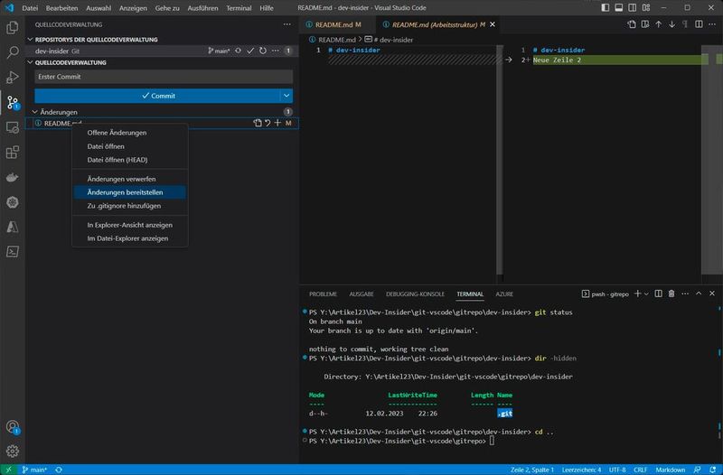This screenshot has height=475, width=723.
Task: Open the customize layout button in title bar
Action: (x=646, y=8)
